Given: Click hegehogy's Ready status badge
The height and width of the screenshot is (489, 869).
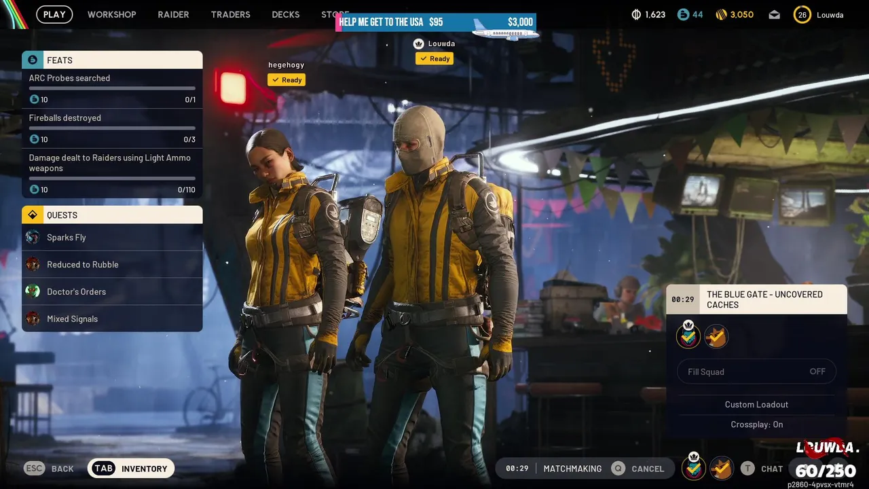Looking at the screenshot, I should click(286, 79).
